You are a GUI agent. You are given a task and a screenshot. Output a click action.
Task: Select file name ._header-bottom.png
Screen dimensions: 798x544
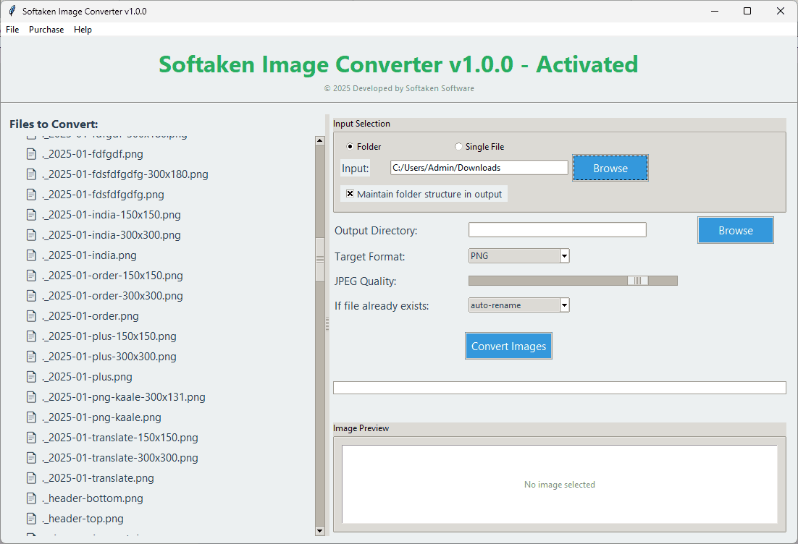93,498
